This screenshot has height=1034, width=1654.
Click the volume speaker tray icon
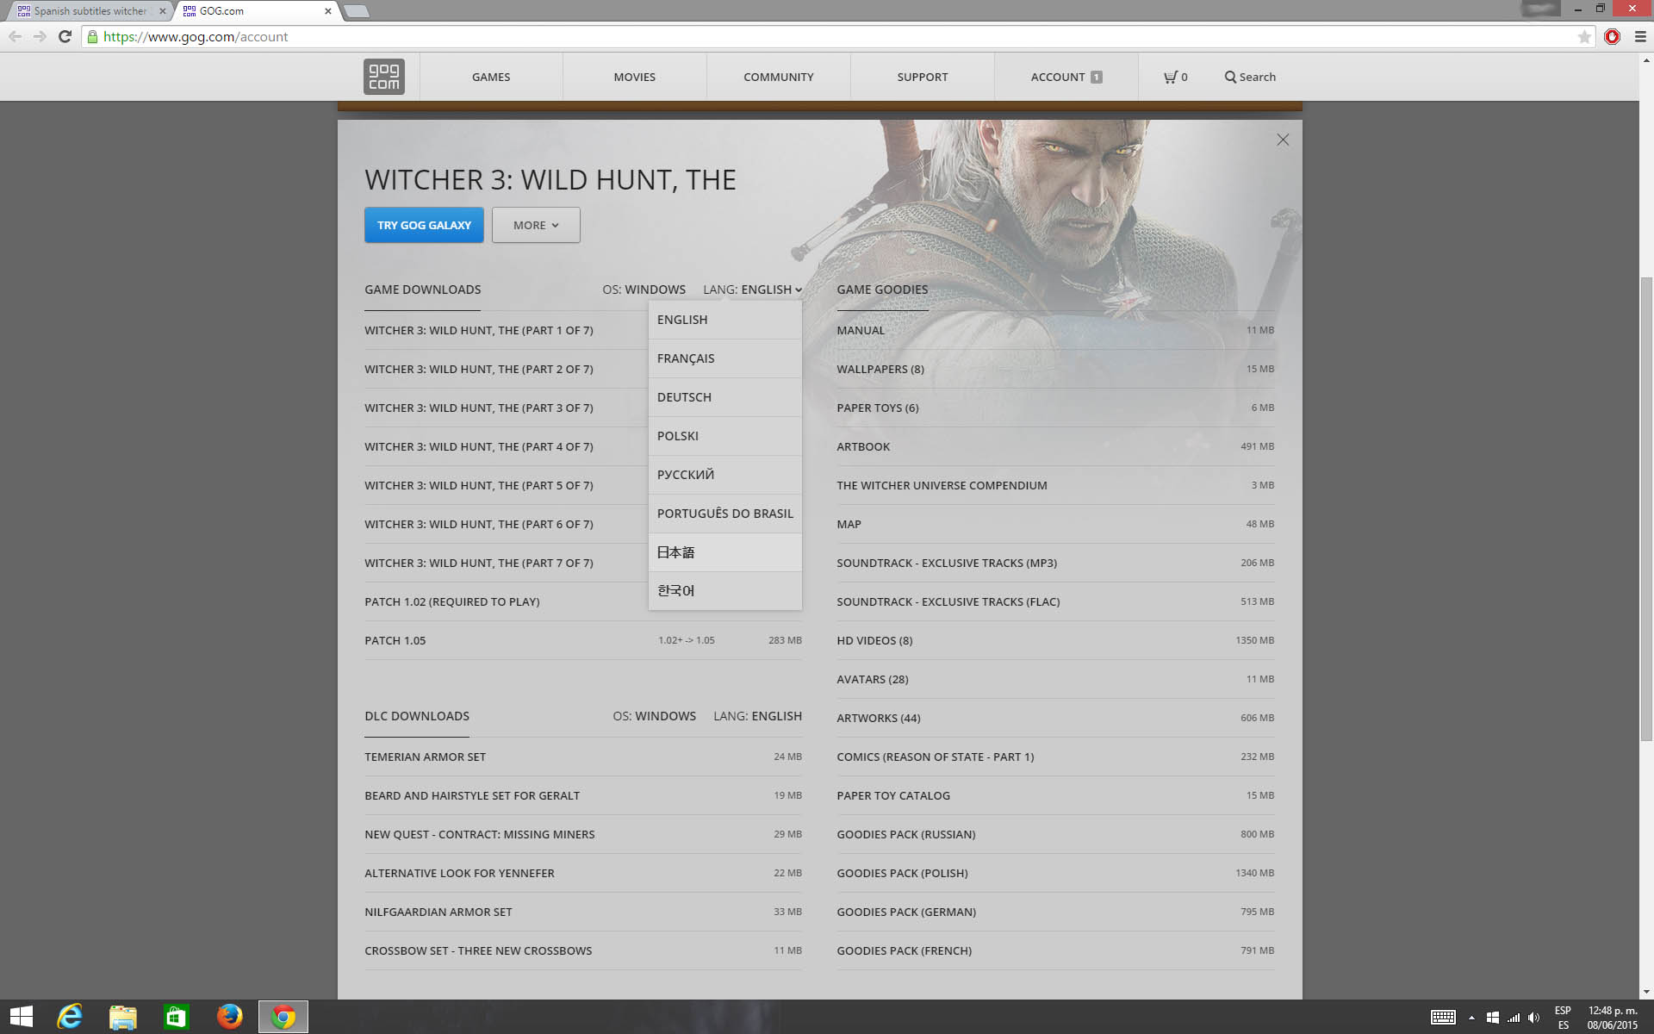point(1534,1018)
